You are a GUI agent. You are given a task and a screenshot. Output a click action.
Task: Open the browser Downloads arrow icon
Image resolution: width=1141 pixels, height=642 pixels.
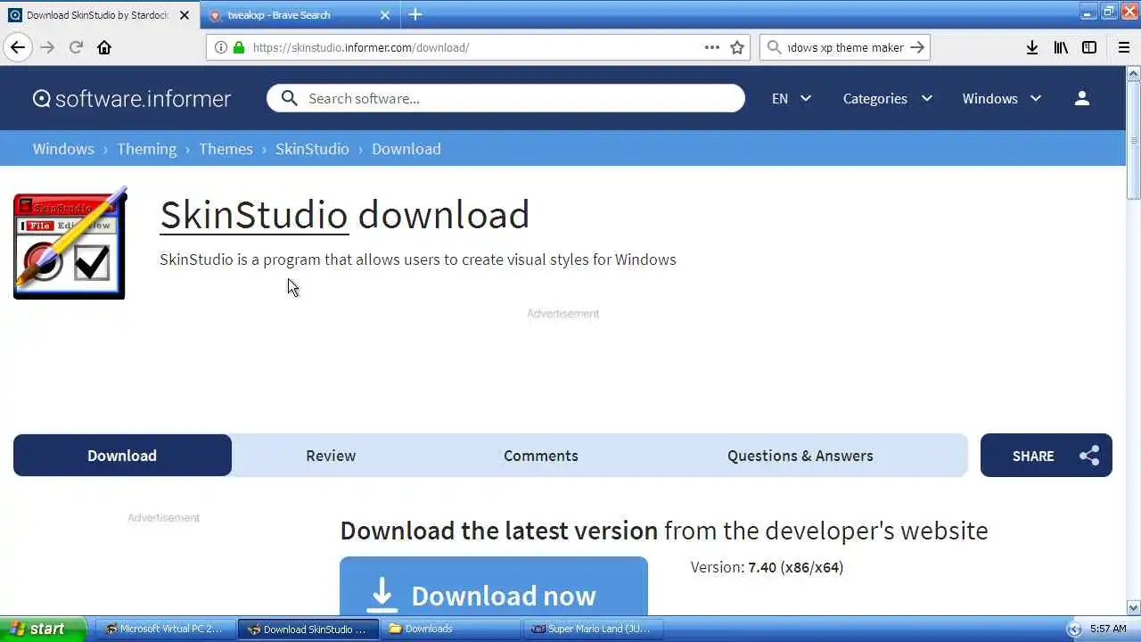[x=1032, y=47]
